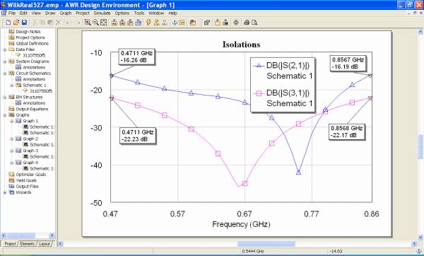Click the horizontal scrollbar thumb below the graph
This screenshot has height=256, width=424.
(266, 244)
